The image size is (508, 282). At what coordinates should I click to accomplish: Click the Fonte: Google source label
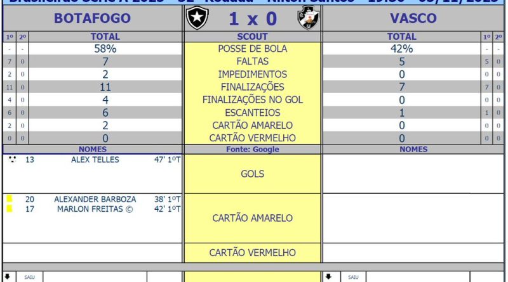click(252, 150)
